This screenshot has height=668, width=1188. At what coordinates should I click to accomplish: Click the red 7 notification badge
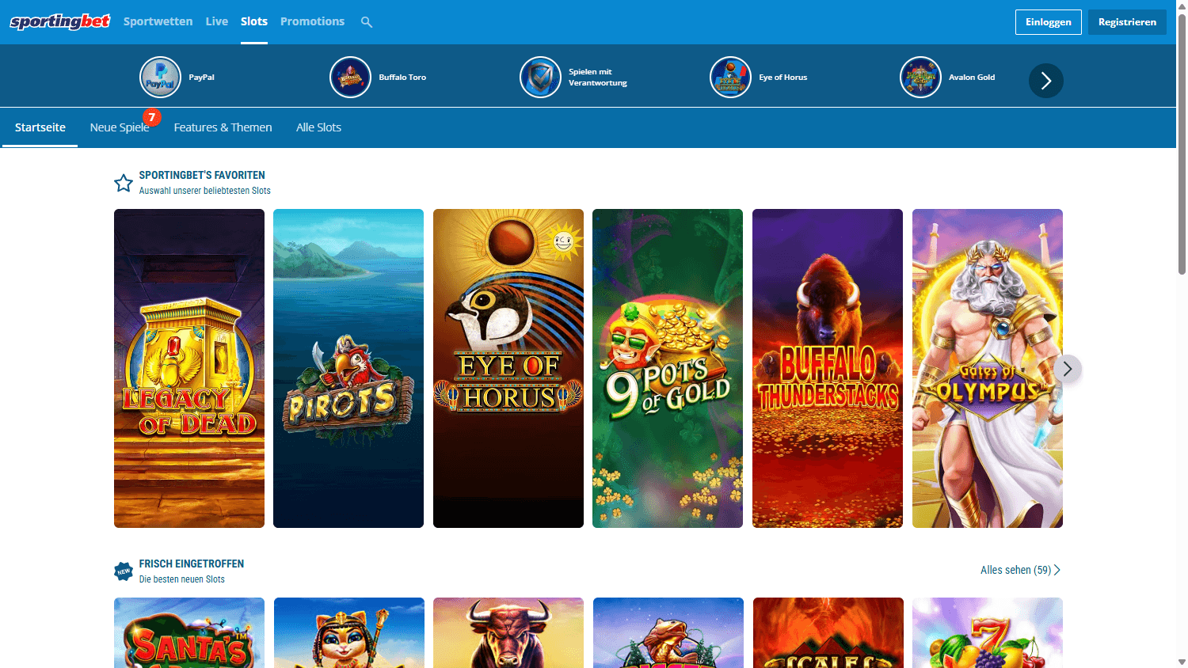point(152,117)
